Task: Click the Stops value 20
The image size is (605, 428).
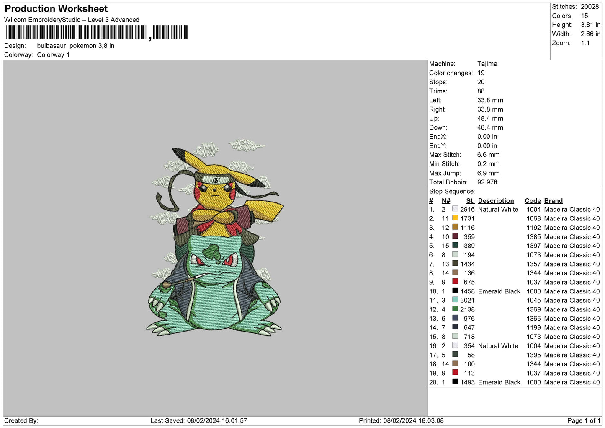Action: click(481, 82)
